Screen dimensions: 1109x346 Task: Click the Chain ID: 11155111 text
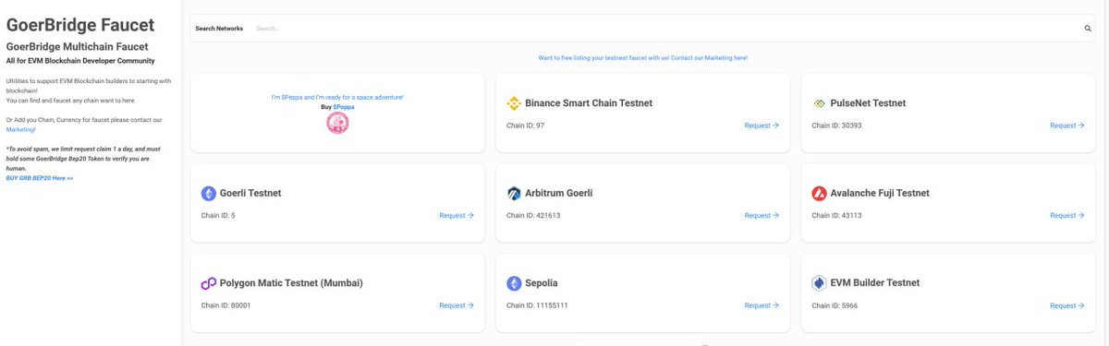pos(537,305)
